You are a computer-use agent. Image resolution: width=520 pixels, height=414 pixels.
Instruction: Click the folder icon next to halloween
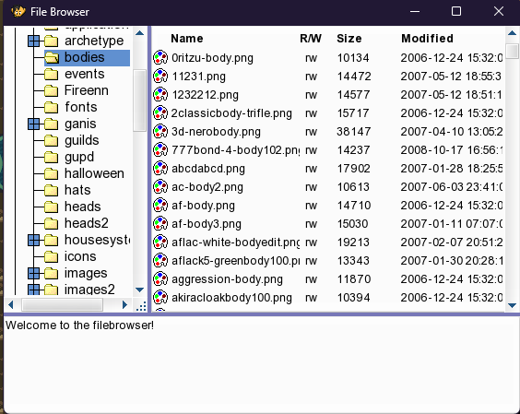tap(51, 173)
